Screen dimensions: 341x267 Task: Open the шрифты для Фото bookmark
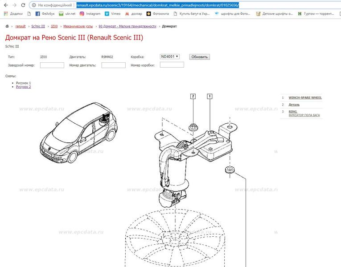[x=232, y=14]
